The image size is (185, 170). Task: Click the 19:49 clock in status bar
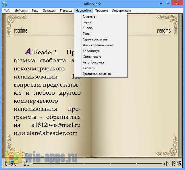coord(176,164)
